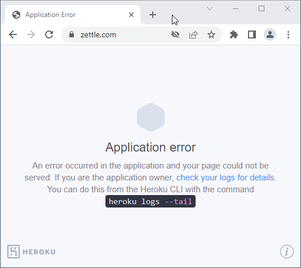Bookmark this tab with the star
This screenshot has width=301, height=268.
click(x=211, y=34)
